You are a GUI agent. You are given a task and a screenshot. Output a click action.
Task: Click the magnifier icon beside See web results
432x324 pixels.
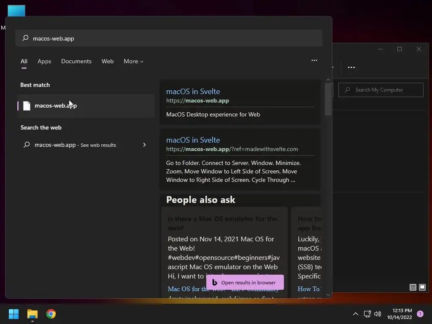[27, 145]
